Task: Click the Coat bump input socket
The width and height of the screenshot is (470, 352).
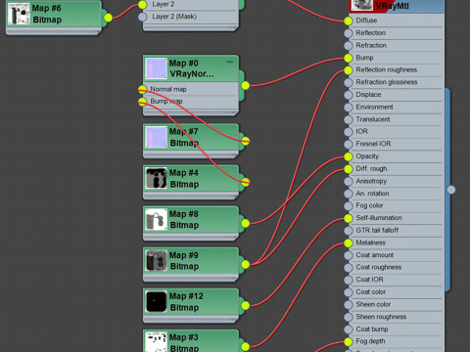Action: [349, 330]
